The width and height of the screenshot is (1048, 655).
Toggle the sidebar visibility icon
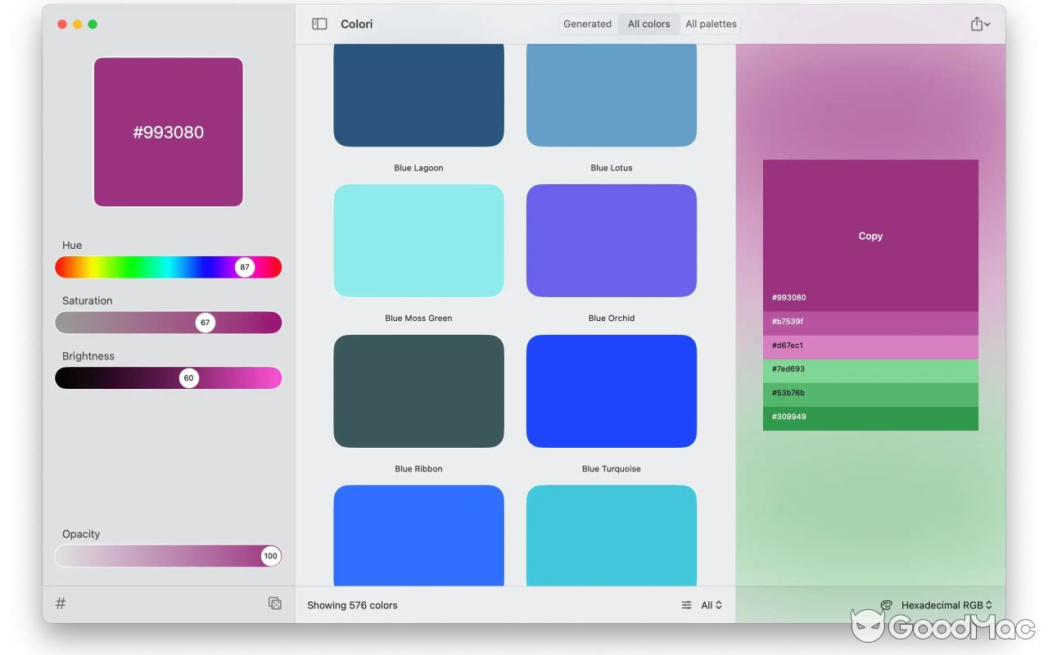318,24
